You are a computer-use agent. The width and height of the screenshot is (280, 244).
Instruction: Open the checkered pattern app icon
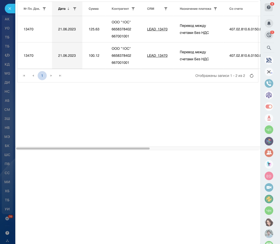tap(269, 60)
